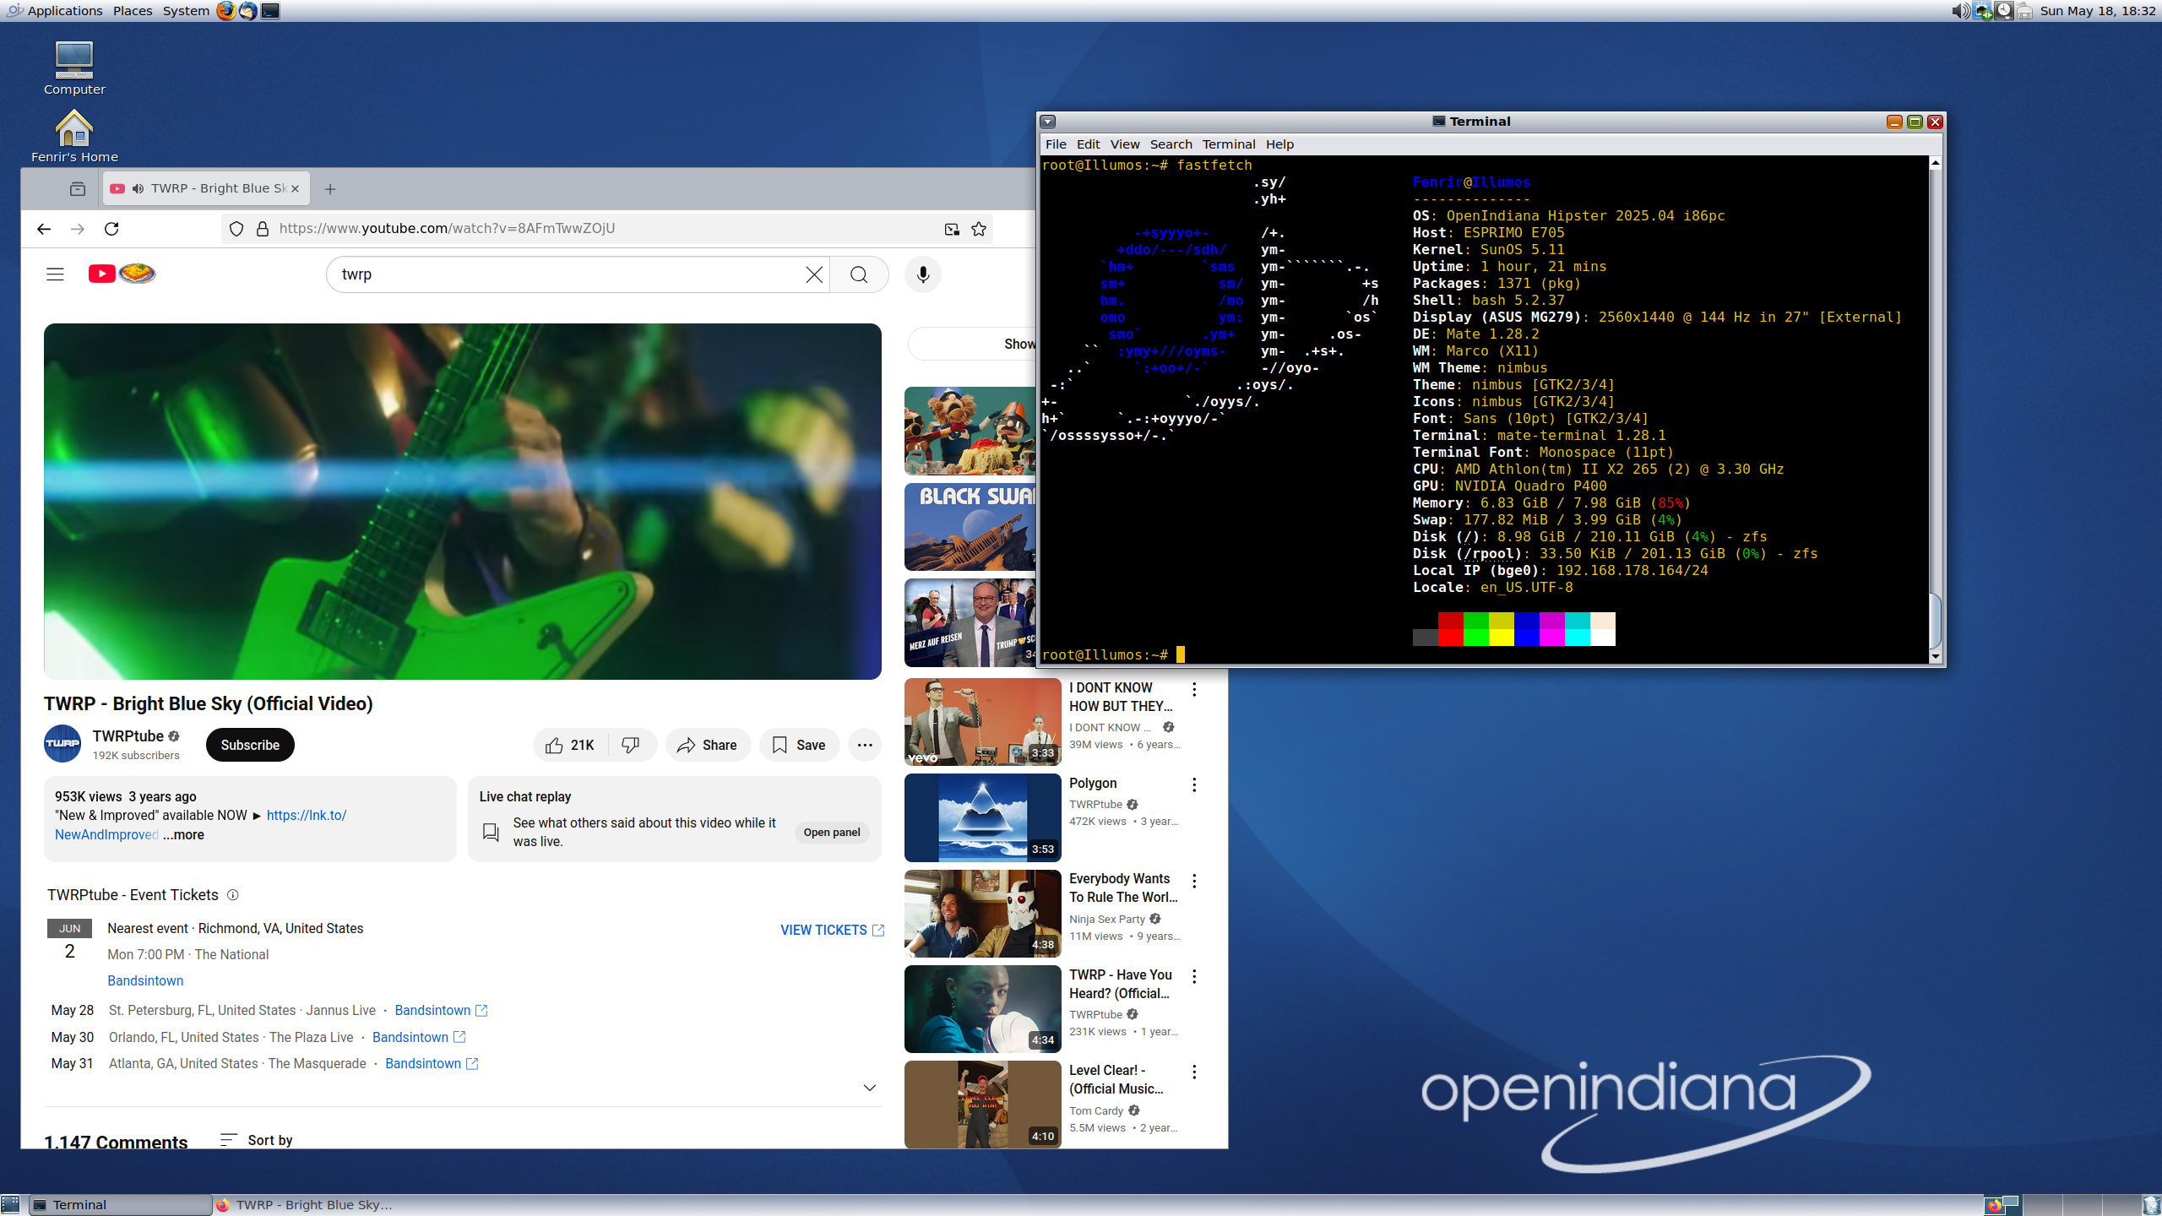Show Event Tickets info icon
This screenshot has width=2162, height=1216.
233,895
